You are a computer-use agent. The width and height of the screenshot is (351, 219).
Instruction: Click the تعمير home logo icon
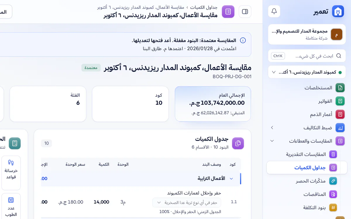coord(338,11)
